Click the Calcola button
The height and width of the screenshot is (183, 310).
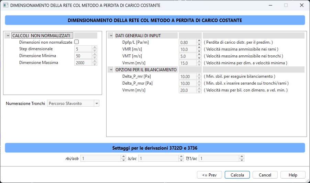237,175
